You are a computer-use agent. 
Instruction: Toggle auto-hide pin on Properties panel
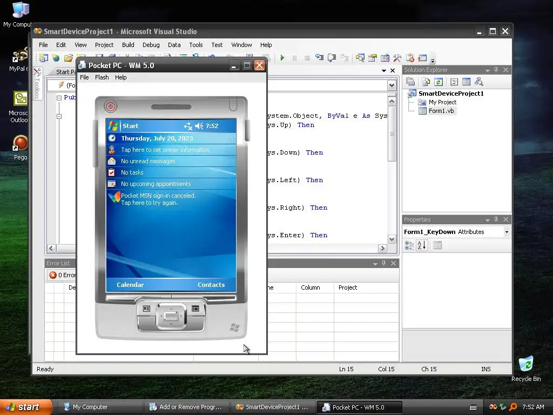[x=496, y=219]
